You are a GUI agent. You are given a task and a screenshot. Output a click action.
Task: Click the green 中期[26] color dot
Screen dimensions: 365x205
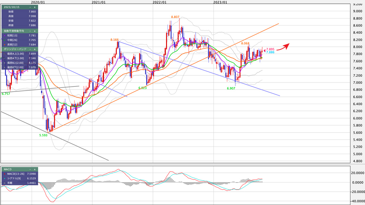pyautogui.click(x=4, y=40)
